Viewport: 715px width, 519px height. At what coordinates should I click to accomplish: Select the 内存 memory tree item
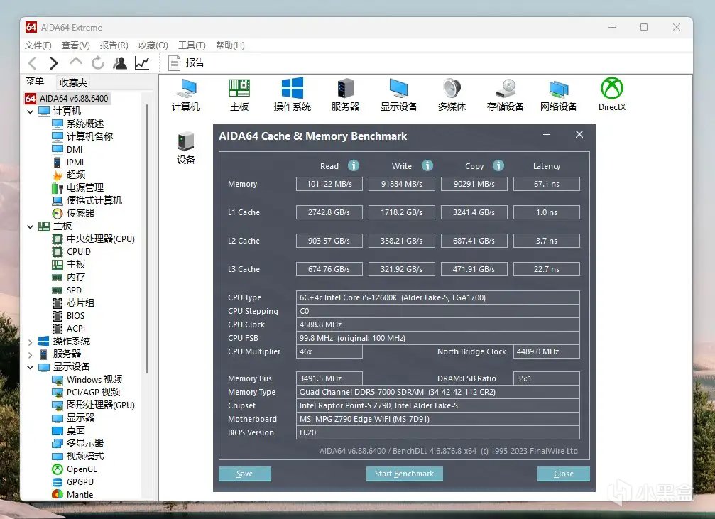[x=69, y=278]
